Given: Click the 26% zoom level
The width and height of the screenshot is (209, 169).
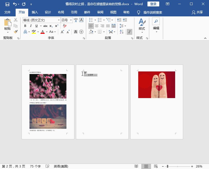Looking at the screenshot, I should coord(199,166).
